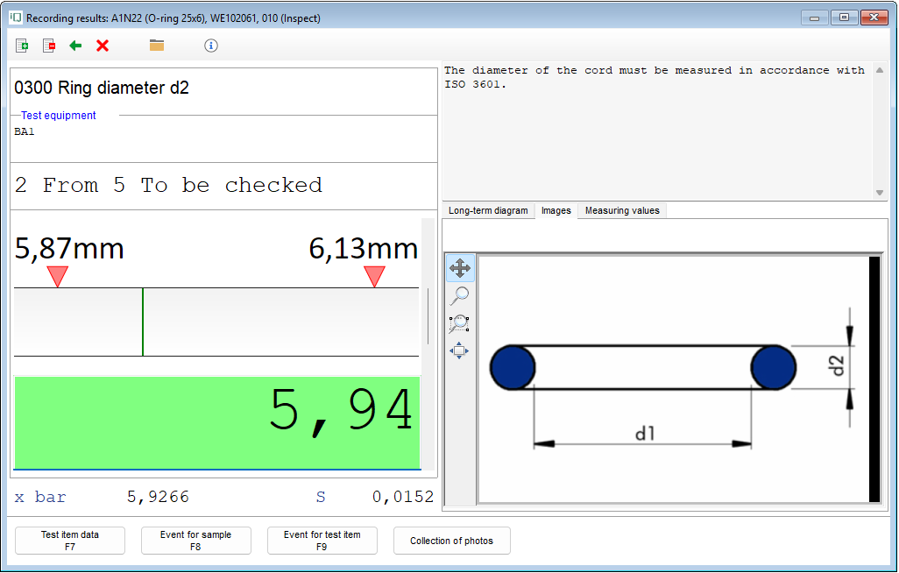Switch to the Long-term diagram tab

point(488,210)
